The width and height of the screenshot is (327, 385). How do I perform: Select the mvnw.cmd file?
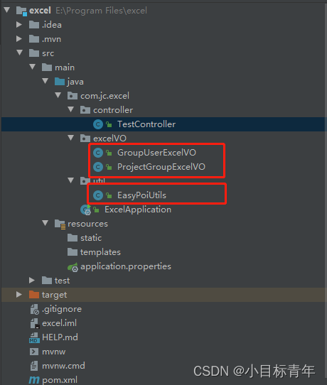point(63,366)
